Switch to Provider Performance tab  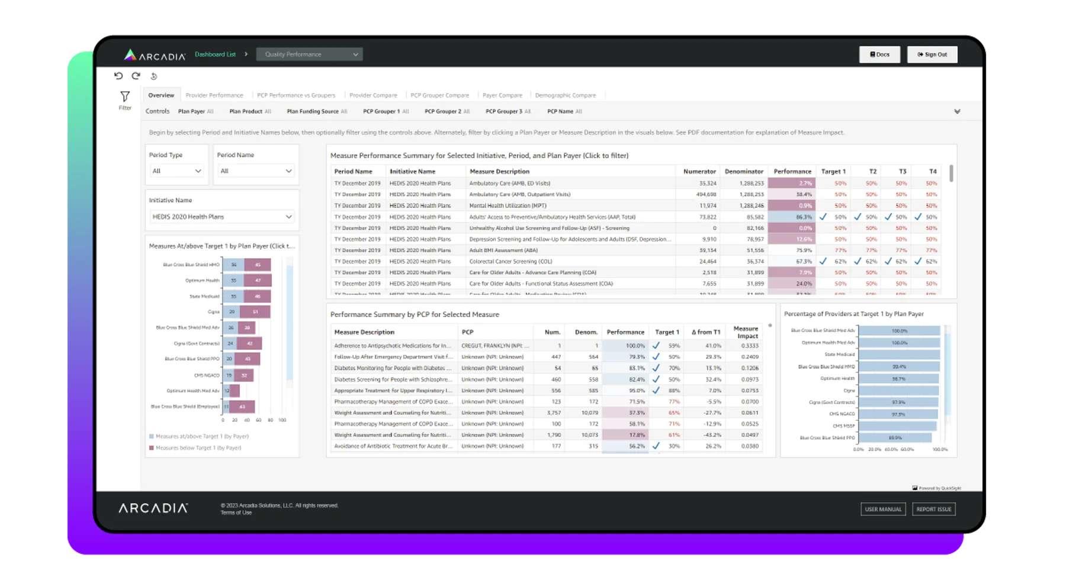pos(214,95)
